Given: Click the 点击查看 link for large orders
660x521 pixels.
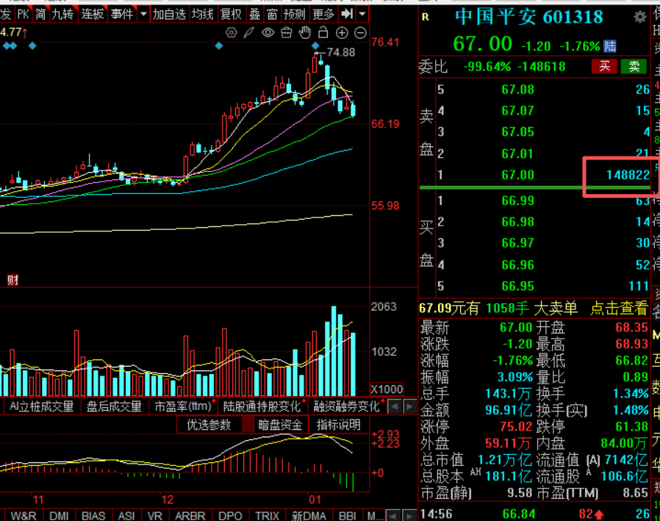Looking at the screenshot, I should pyautogui.click(x=619, y=309).
